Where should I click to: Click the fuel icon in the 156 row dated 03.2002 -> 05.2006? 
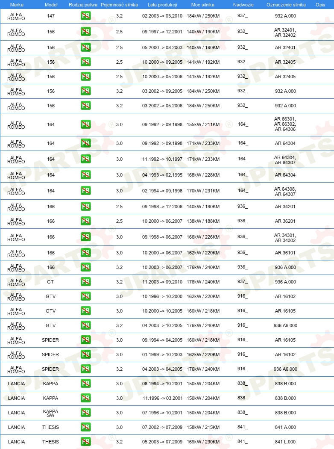point(85,106)
